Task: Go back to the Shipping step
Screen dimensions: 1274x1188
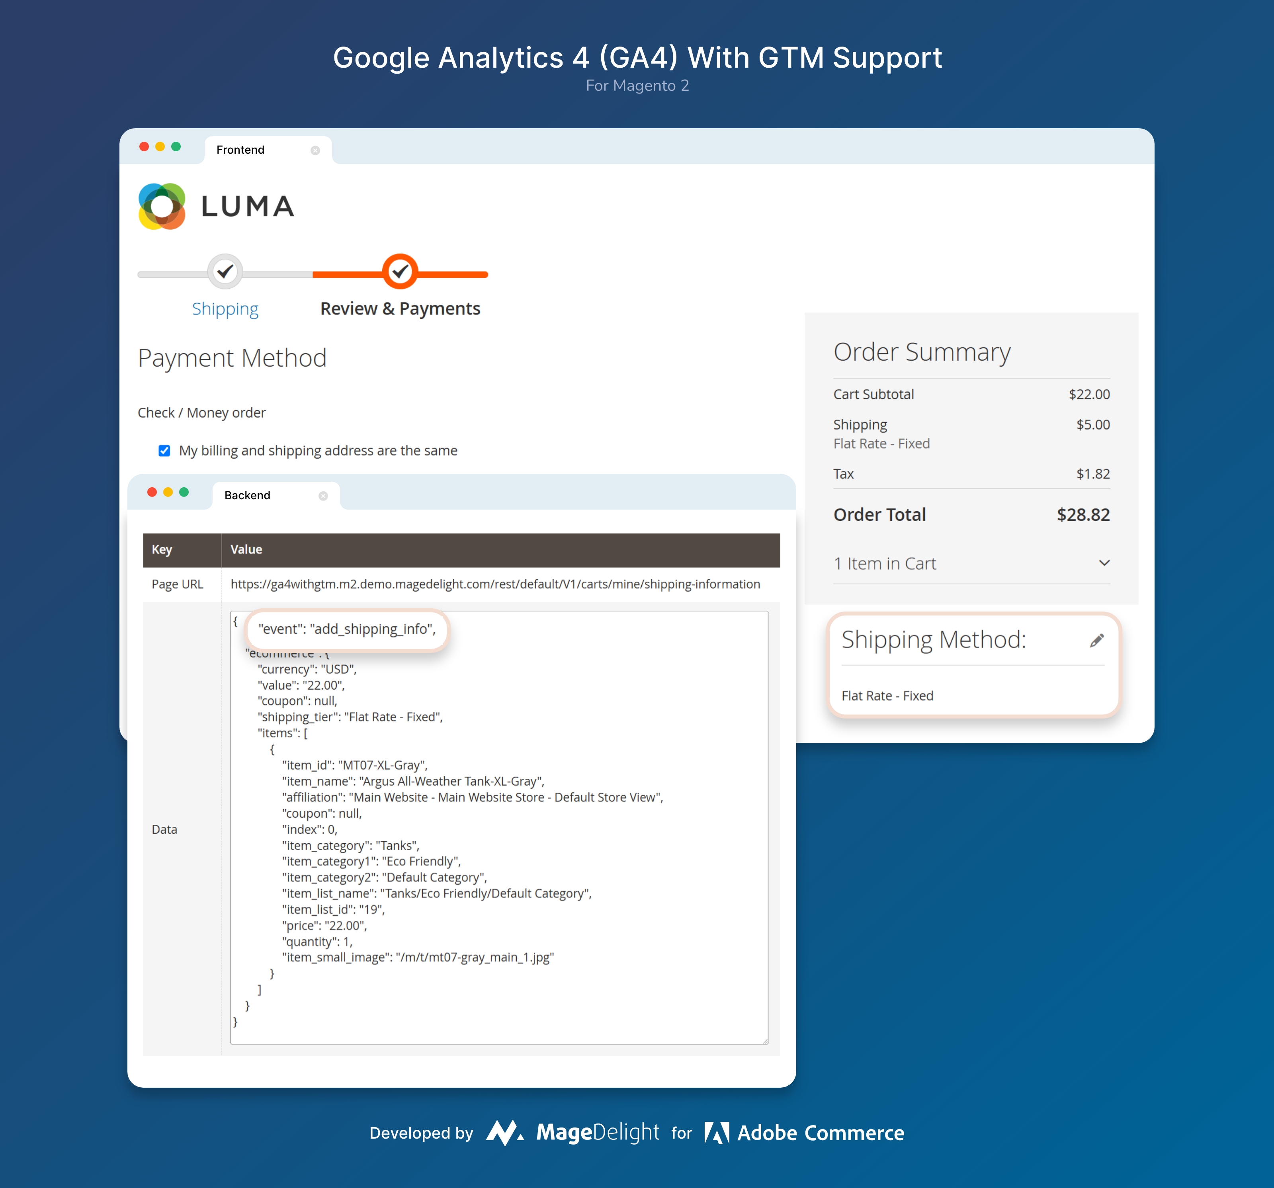Action: 225,309
